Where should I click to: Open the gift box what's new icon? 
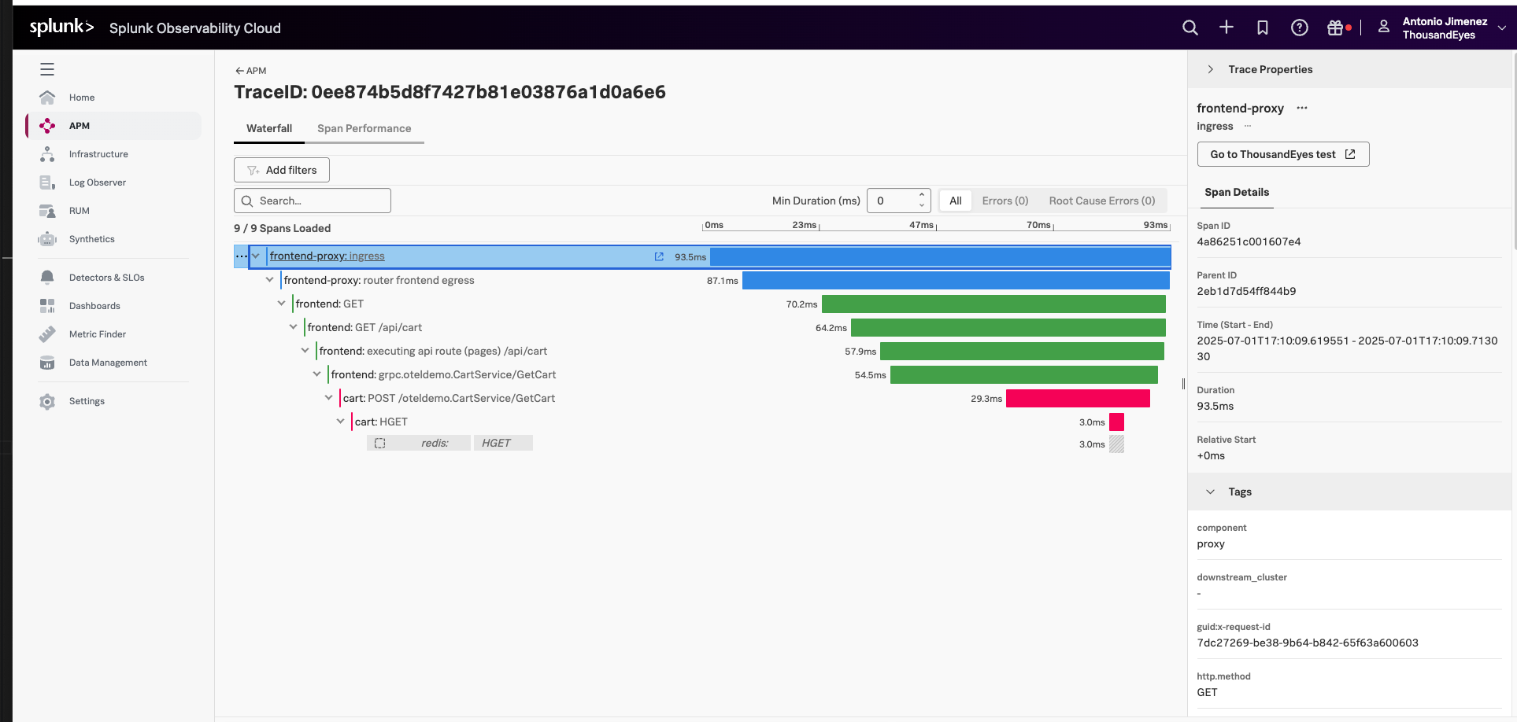[1335, 28]
